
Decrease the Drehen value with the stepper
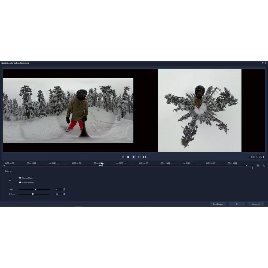64,195
